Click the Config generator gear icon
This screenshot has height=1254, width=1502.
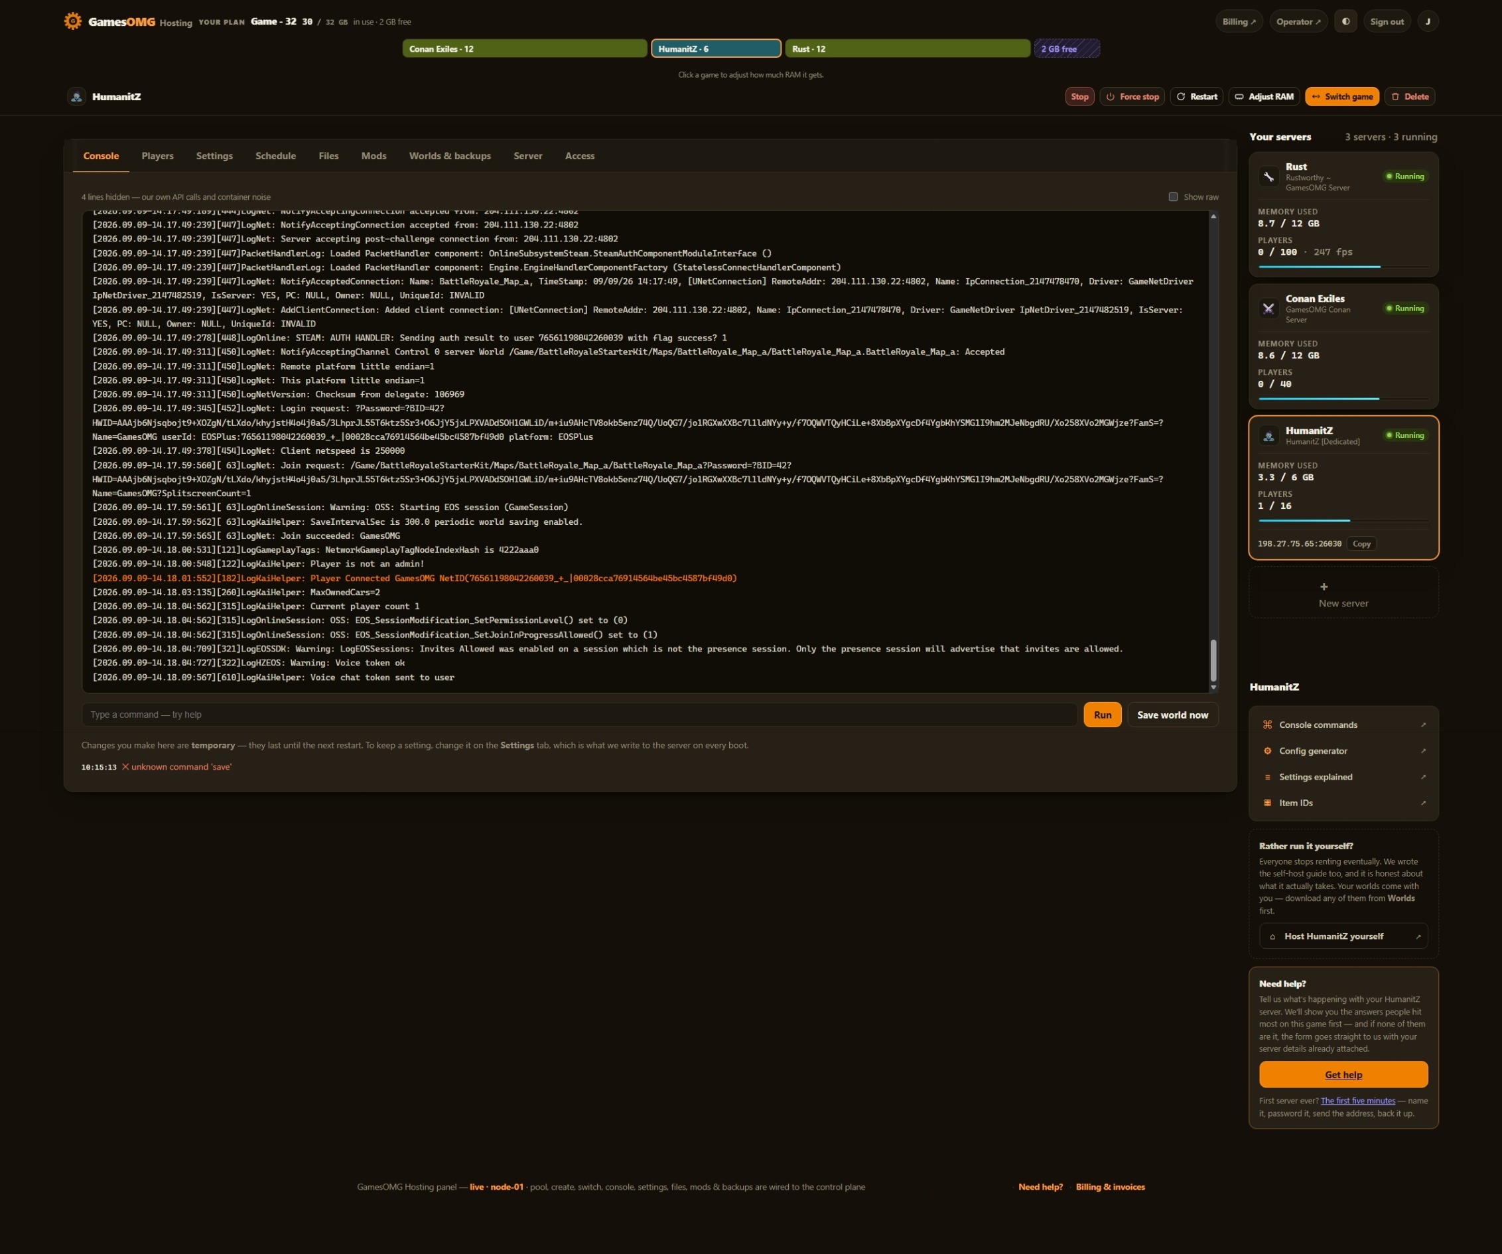click(1267, 750)
